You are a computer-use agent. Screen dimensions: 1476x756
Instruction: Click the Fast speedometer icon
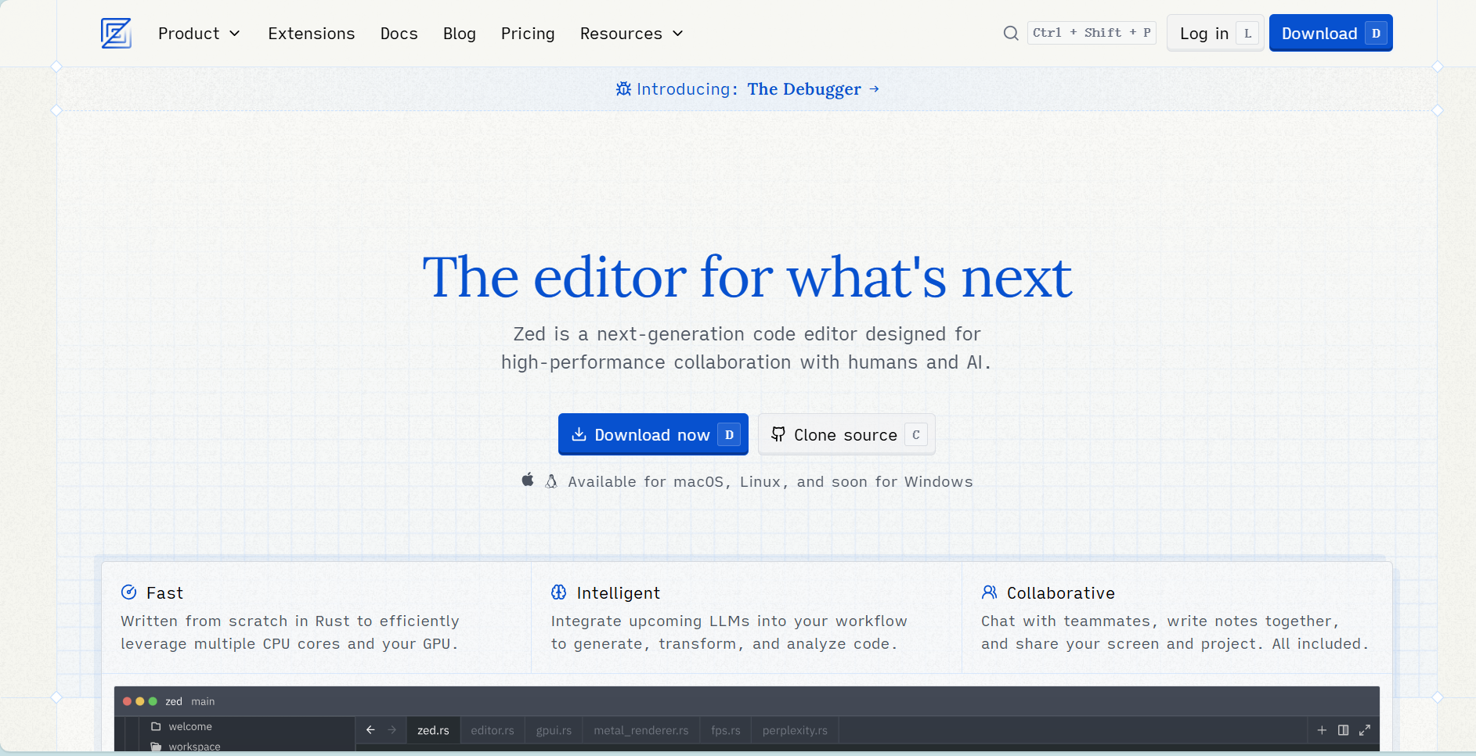[129, 592]
